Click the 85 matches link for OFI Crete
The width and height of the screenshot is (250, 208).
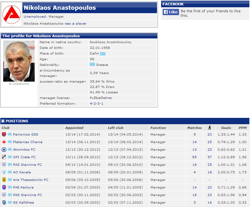195,157
